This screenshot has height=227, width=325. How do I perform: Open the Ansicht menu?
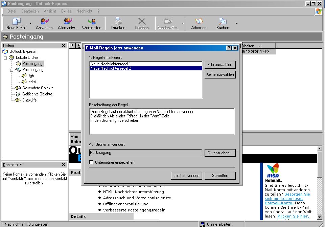click(50, 11)
